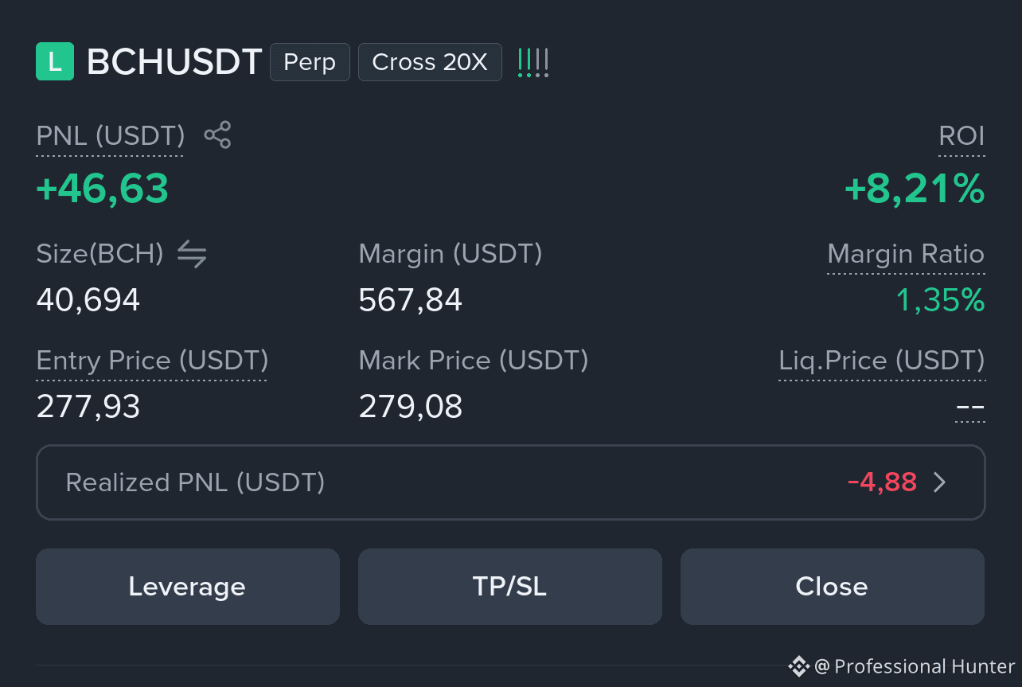The height and width of the screenshot is (687, 1022).
Task: Open the Realized PNL (USDT) row
Action: tap(511, 482)
